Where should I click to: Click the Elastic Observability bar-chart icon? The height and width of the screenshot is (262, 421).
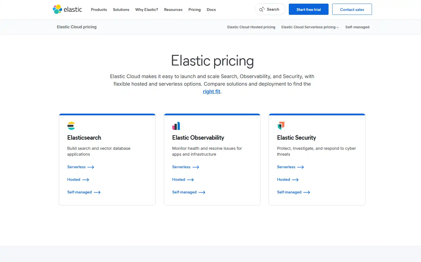(176, 126)
